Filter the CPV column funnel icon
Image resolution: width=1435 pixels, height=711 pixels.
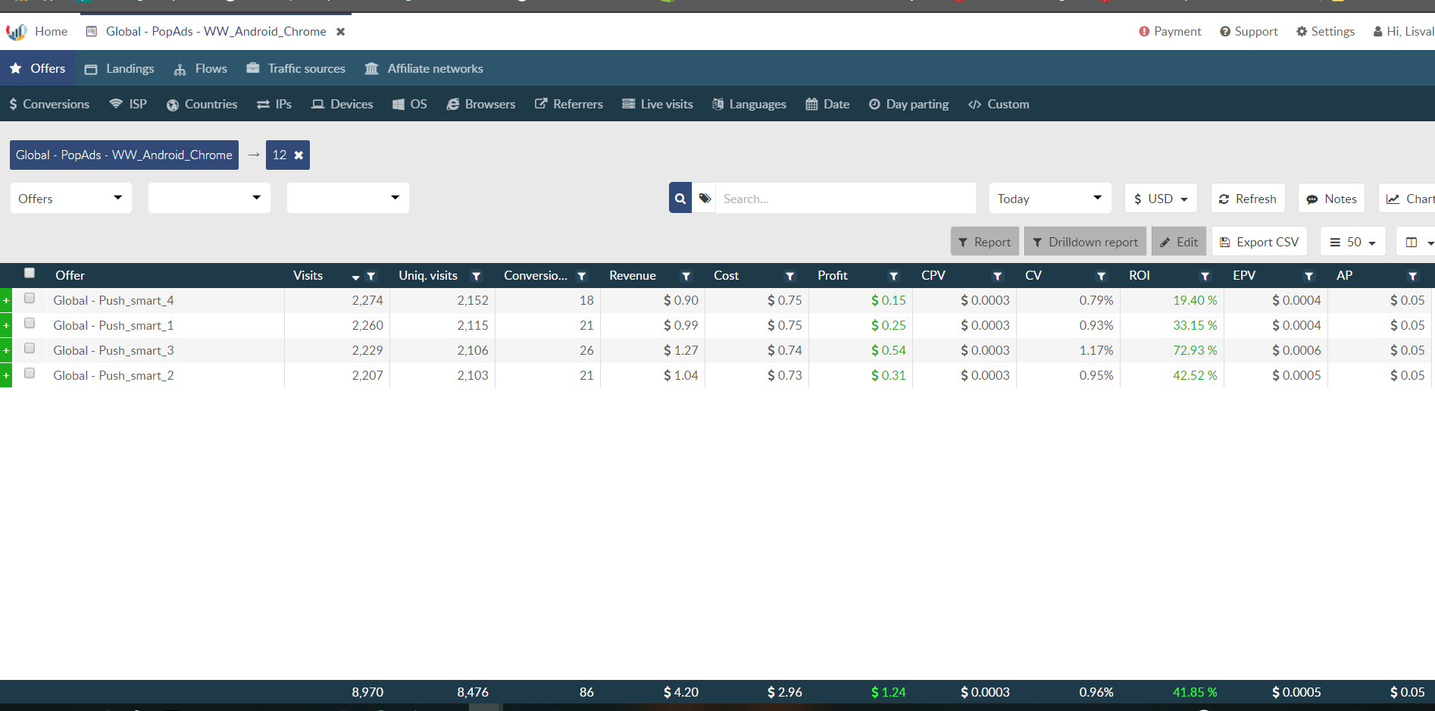(x=997, y=277)
